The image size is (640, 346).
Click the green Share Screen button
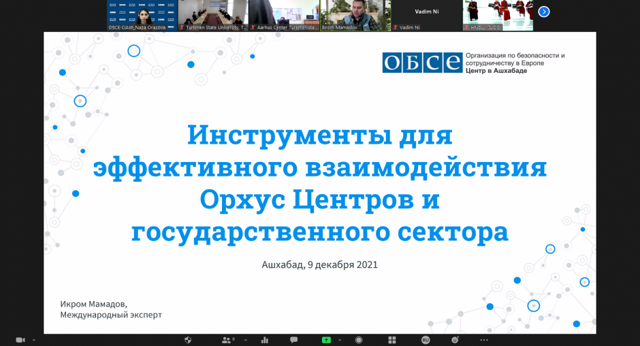(x=326, y=340)
